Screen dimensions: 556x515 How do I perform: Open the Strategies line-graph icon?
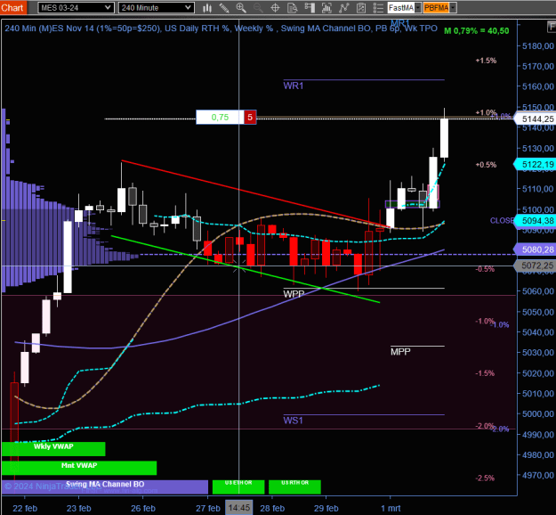point(344,8)
